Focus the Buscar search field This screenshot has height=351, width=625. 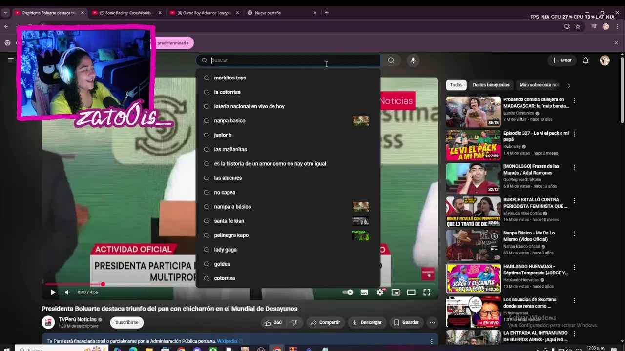click(288, 60)
